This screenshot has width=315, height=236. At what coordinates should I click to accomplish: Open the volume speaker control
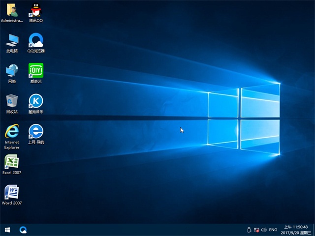click(x=264, y=230)
